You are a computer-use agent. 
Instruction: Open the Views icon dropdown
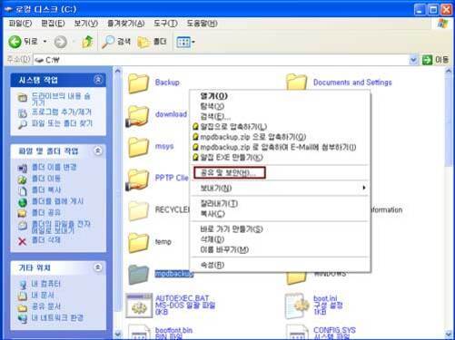[185, 42]
